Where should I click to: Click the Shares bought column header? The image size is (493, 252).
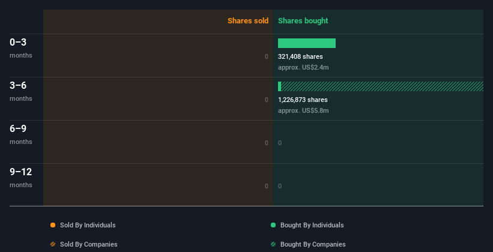click(303, 21)
